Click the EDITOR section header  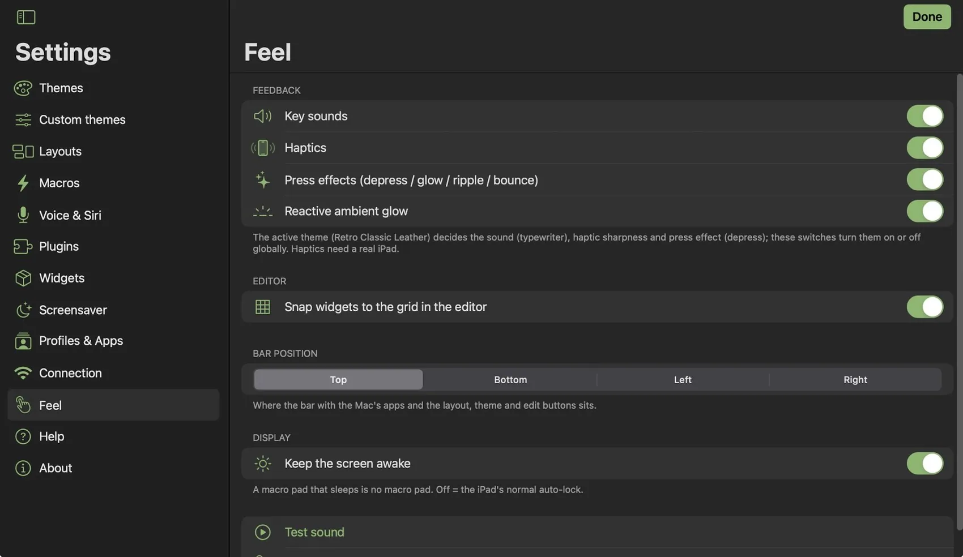click(269, 281)
